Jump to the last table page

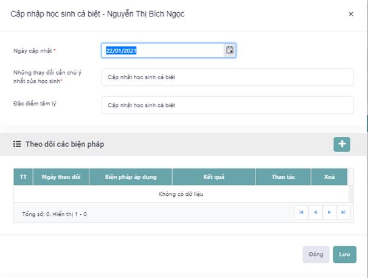coord(344,212)
